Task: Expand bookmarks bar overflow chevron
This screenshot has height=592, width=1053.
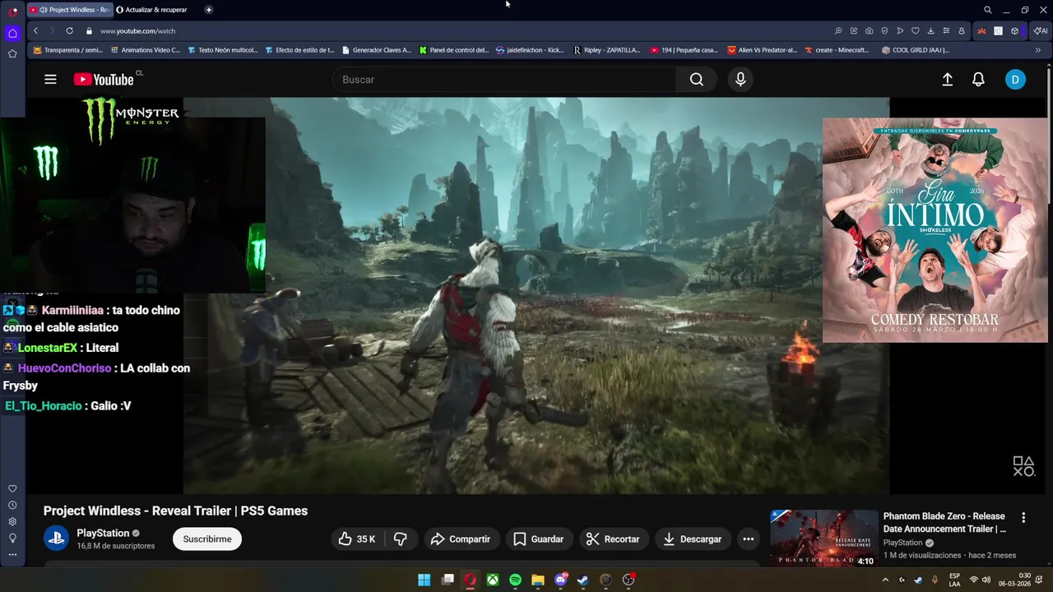Action: point(1037,50)
